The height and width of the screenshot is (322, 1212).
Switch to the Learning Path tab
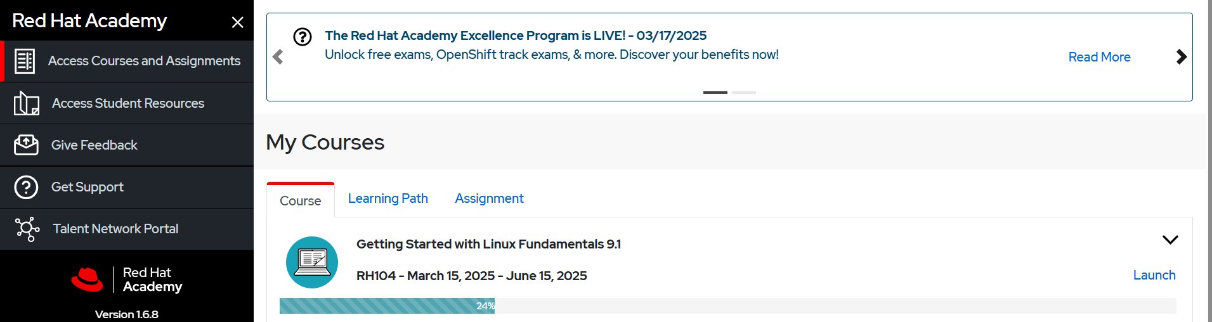[388, 198]
